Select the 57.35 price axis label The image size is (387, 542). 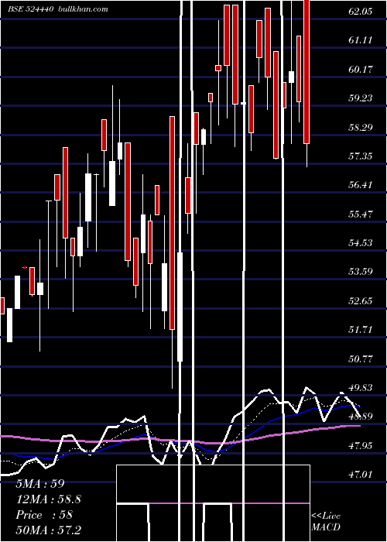(361, 156)
